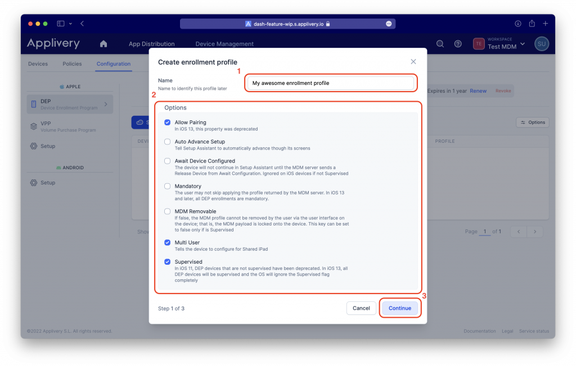The image size is (576, 366).
Task: Select VPP Volume Purchase Program item
Action: [70, 126]
